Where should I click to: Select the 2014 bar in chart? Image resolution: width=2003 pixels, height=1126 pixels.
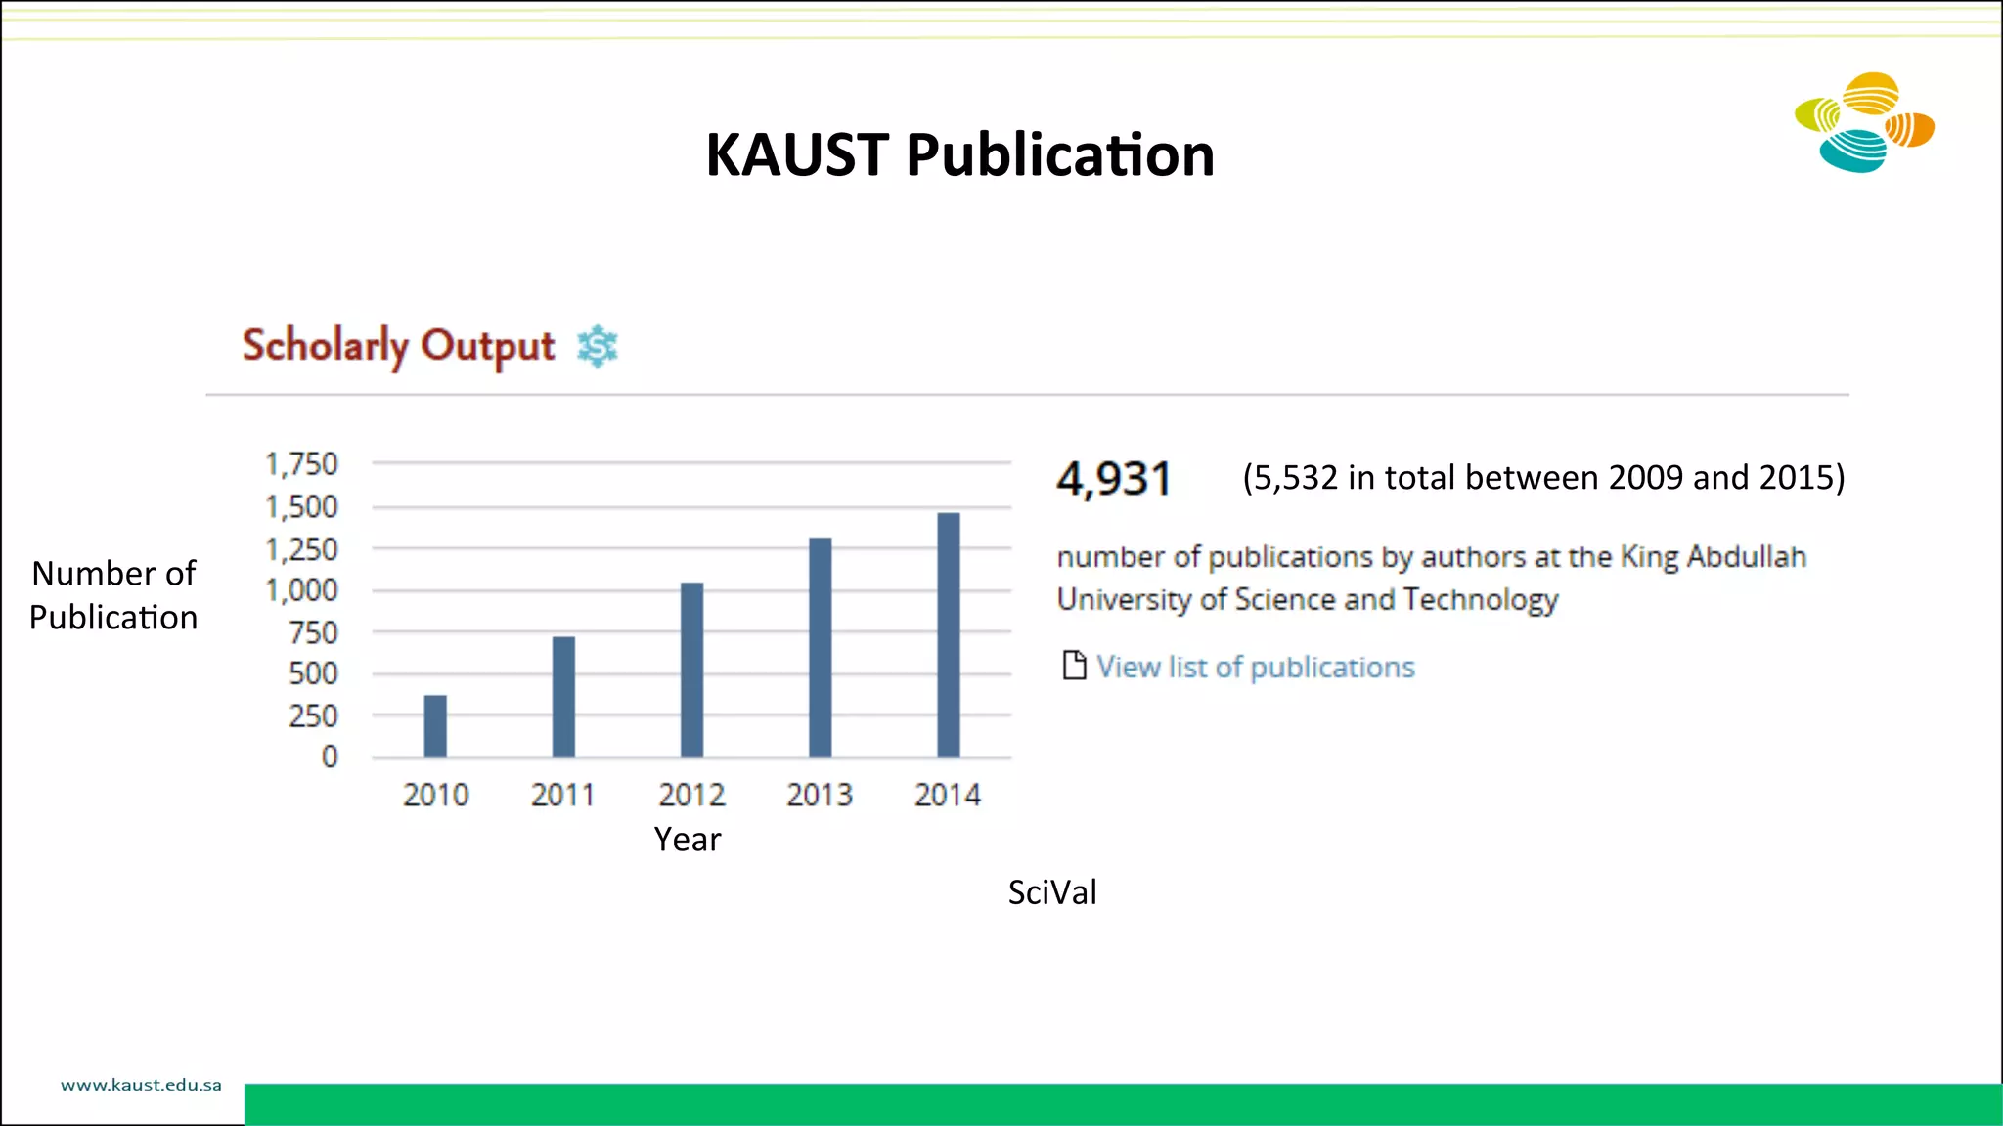pos(949,635)
